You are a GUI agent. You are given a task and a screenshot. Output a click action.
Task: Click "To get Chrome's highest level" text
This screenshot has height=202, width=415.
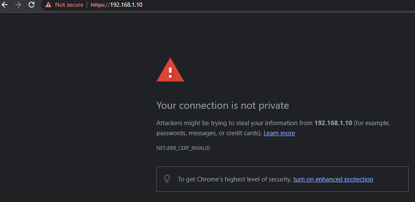coord(234,179)
